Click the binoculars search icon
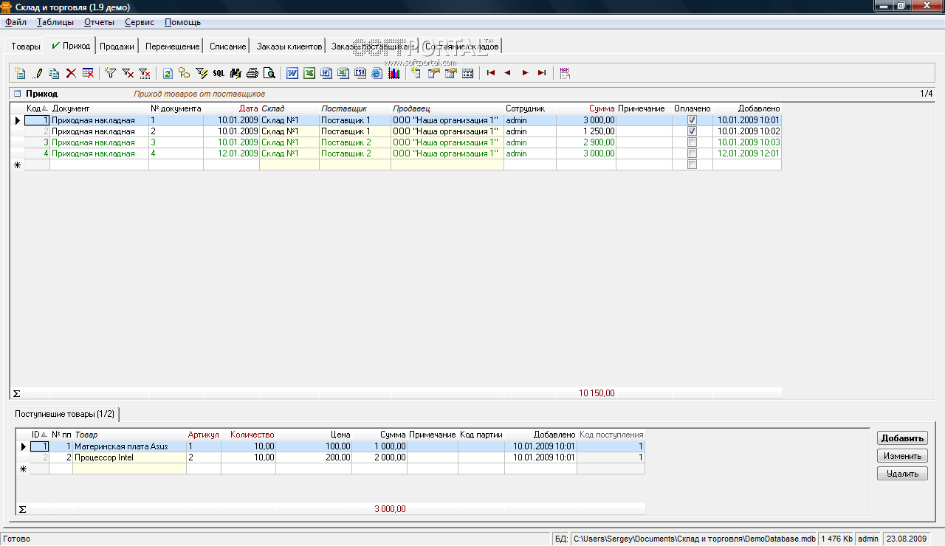Image resolution: width=945 pixels, height=546 pixels. coord(236,73)
